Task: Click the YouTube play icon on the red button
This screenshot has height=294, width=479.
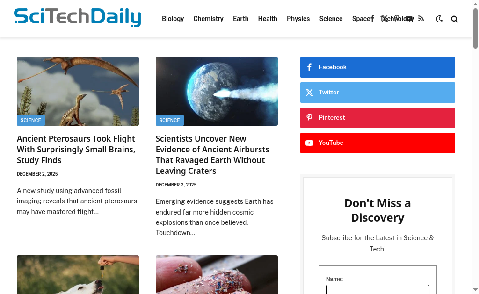Action: 309,143
